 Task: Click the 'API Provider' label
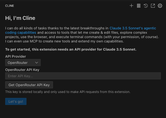pos(16,56)
